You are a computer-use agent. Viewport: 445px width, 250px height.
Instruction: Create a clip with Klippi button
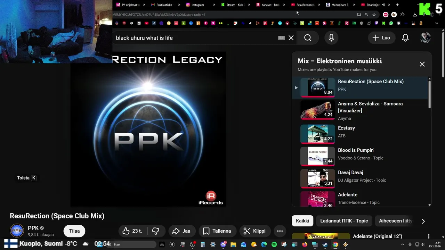254,231
